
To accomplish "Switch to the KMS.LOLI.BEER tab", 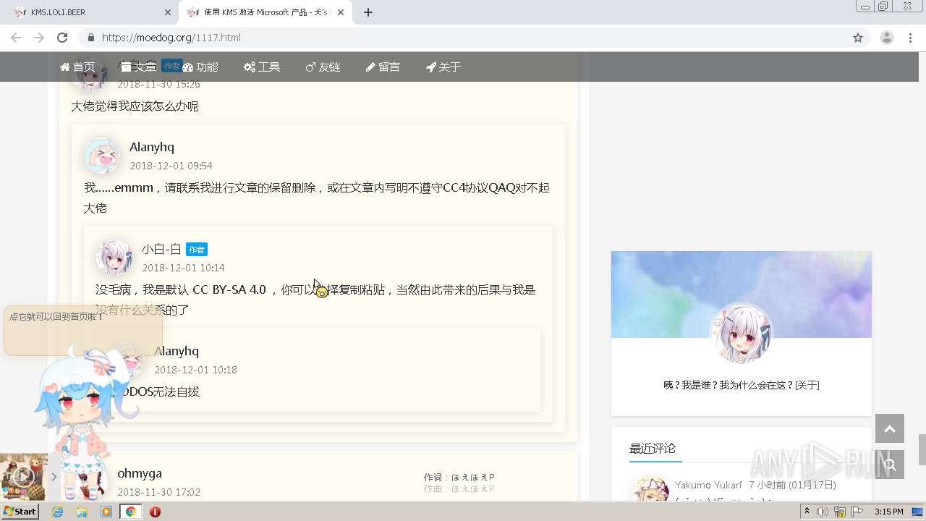I will coord(90,12).
